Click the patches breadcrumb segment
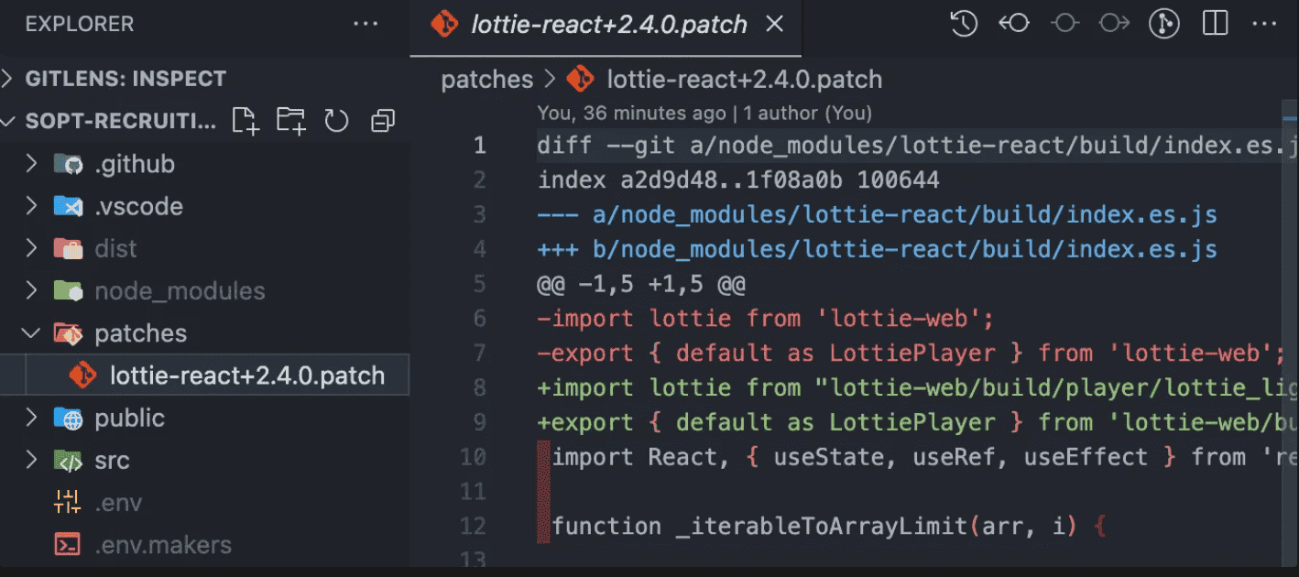The height and width of the screenshot is (577, 1299). click(486, 80)
